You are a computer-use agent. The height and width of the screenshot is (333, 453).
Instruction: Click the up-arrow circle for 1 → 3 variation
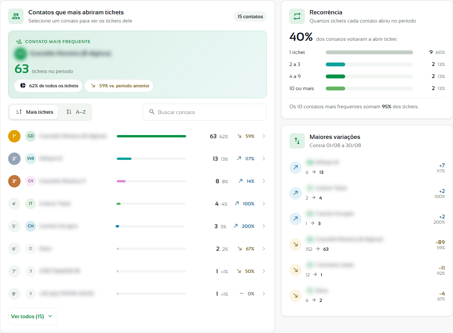pos(296,219)
